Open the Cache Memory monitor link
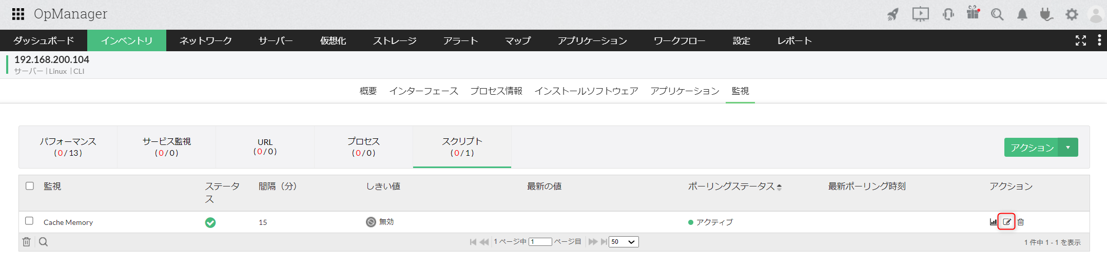This screenshot has width=1107, height=271. pyautogui.click(x=68, y=222)
